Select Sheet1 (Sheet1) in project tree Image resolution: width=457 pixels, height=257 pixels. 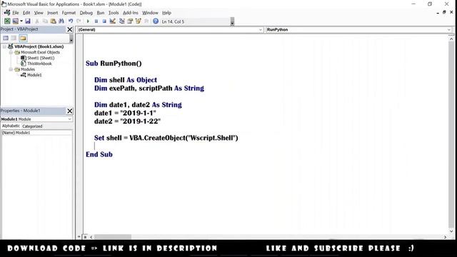click(41, 58)
